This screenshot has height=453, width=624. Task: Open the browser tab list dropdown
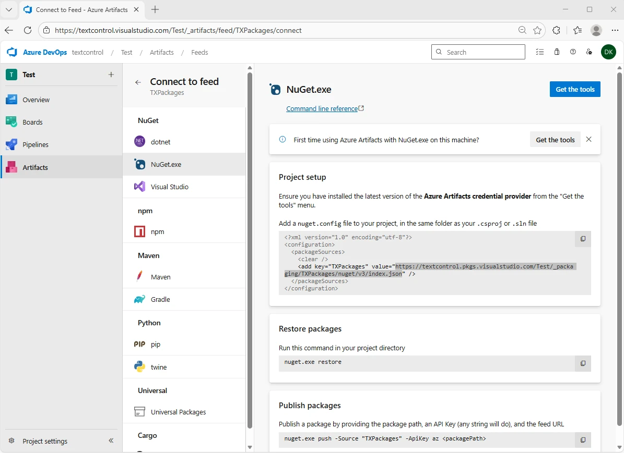tap(9, 10)
